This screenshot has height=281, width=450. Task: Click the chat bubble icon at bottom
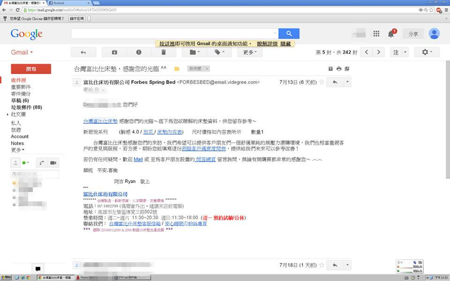tap(37, 269)
